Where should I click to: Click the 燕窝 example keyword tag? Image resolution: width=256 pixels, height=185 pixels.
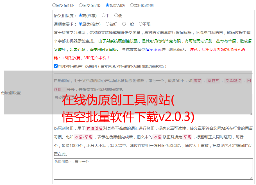197,81
